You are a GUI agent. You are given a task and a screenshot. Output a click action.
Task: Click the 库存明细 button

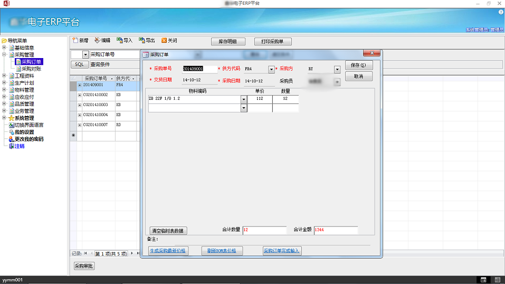(x=228, y=42)
